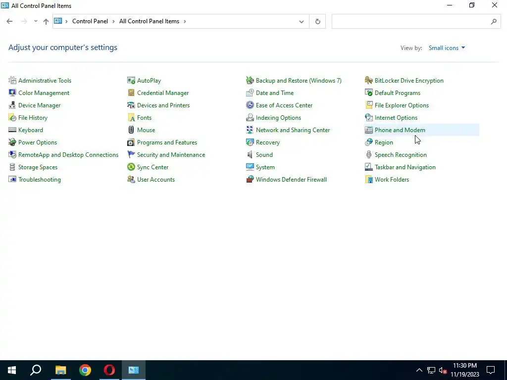The image size is (507, 380).
Task: Open the View by Small icons dropdown
Action: coord(447,48)
